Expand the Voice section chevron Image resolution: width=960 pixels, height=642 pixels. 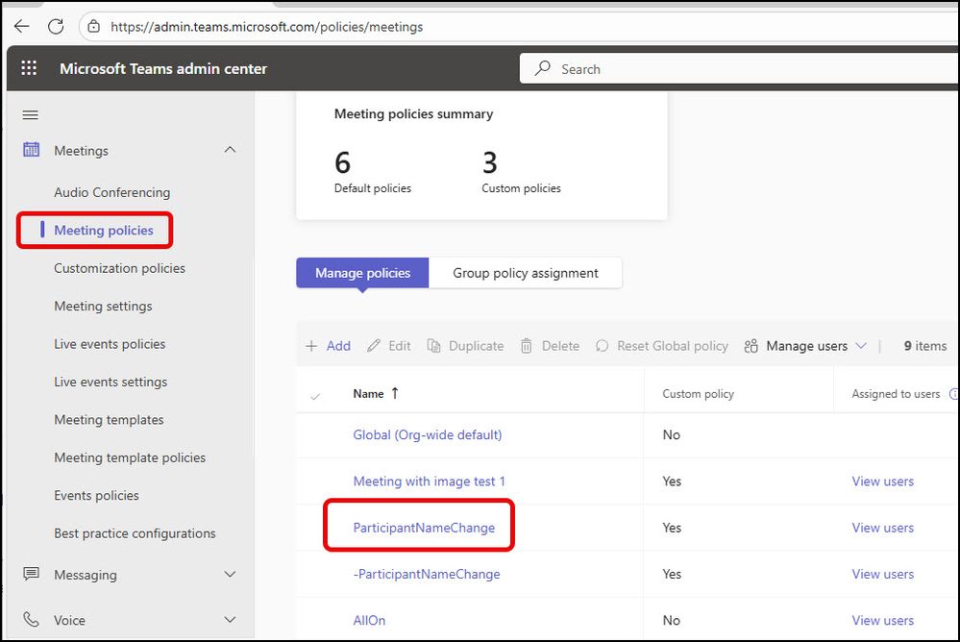pos(231,619)
